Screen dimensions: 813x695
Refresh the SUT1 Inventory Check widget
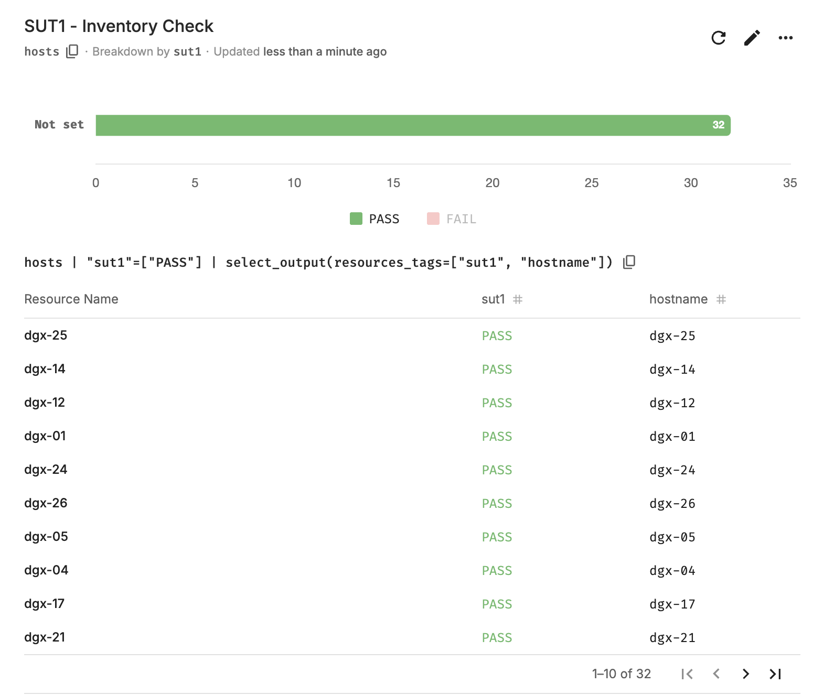(719, 38)
